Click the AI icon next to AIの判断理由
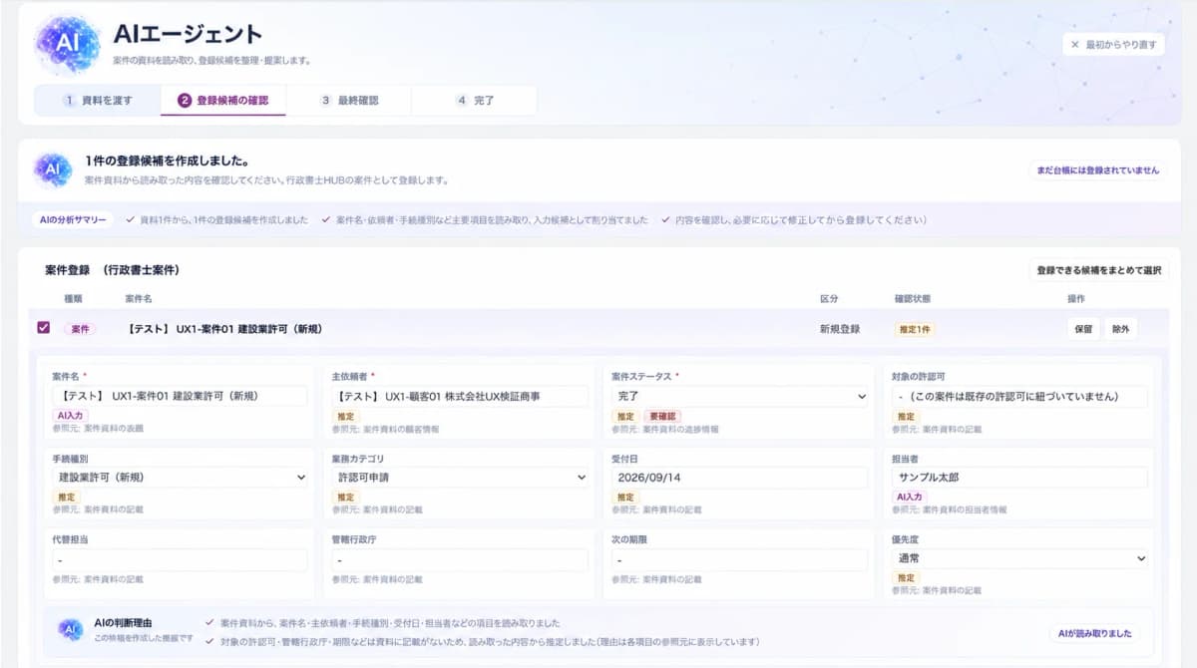The height and width of the screenshot is (668, 1197). coord(70,628)
